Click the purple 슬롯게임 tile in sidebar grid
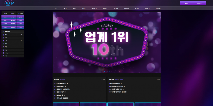The width and height of the screenshot is (213, 106). [13, 20]
